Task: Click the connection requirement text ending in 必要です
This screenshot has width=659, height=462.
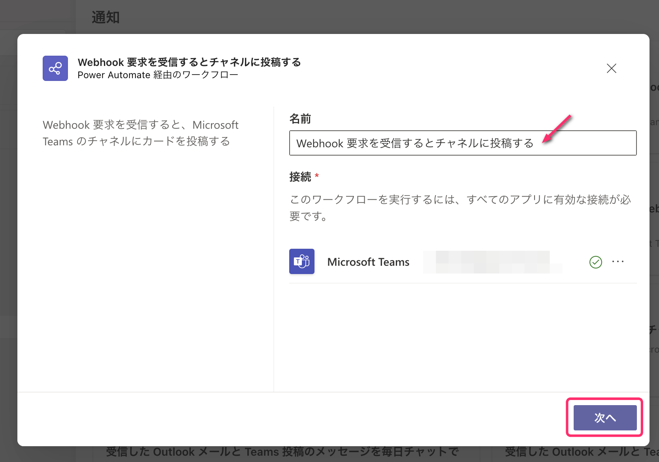Action: (460, 208)
